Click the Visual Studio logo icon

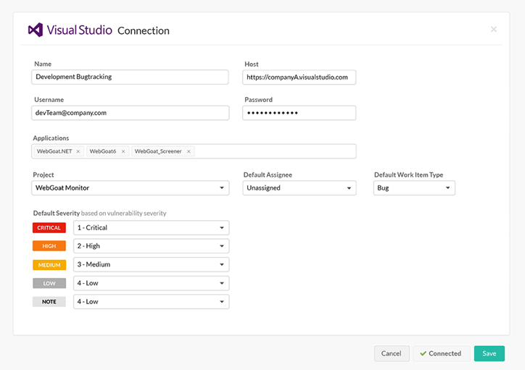(x=36, y=30)
